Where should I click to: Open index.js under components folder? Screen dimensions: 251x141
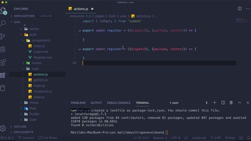pyautogui.click(x=39, y=46)
